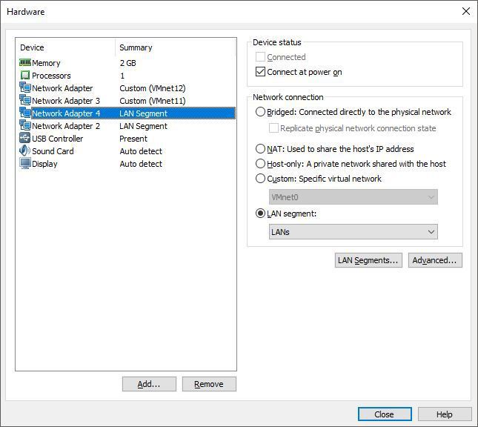Remove the selected device
Image resolution: width=478 pixels, height=427 pixels.
tap(209, 384)
